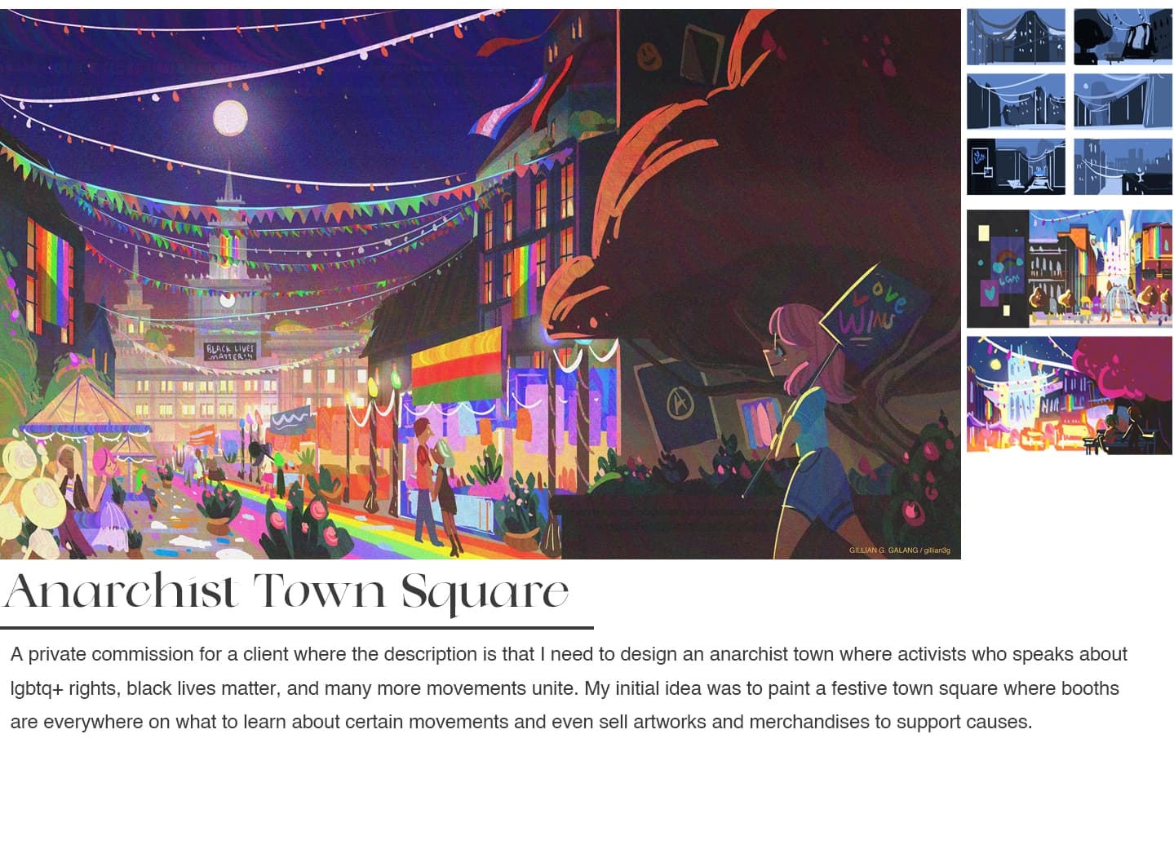This screenshot has width=1174, height=849.
Task: Click the line beginning 'lgbtq+ rights, black lives matter'
Action: (x=565, y=688)
